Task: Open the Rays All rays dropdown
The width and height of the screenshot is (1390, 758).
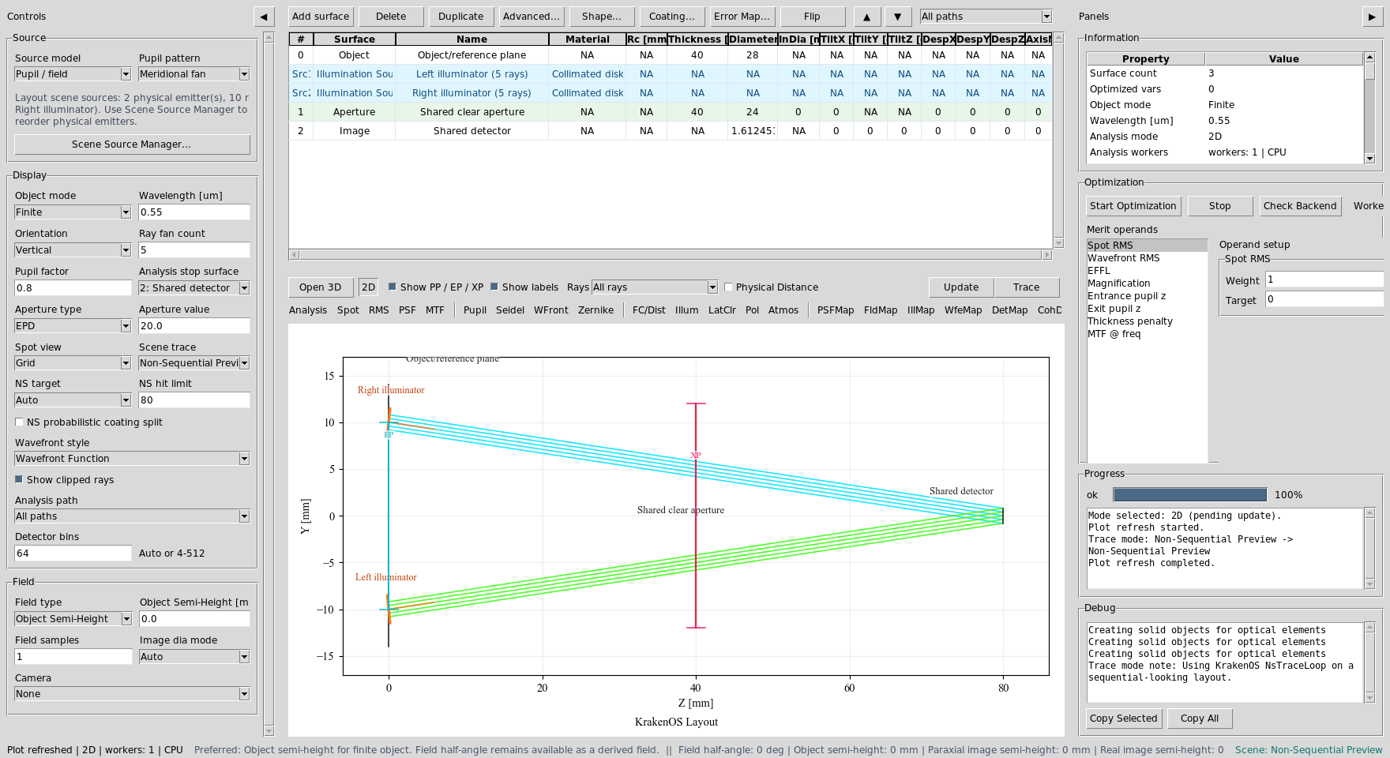Action: pos(655,287)
